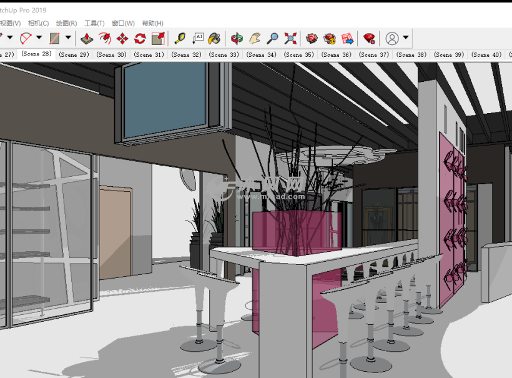Image resolution: width=512 pixels, height=378 pixels.
Task: Switch to the Scene 40 tab
Action: (487, 54)
